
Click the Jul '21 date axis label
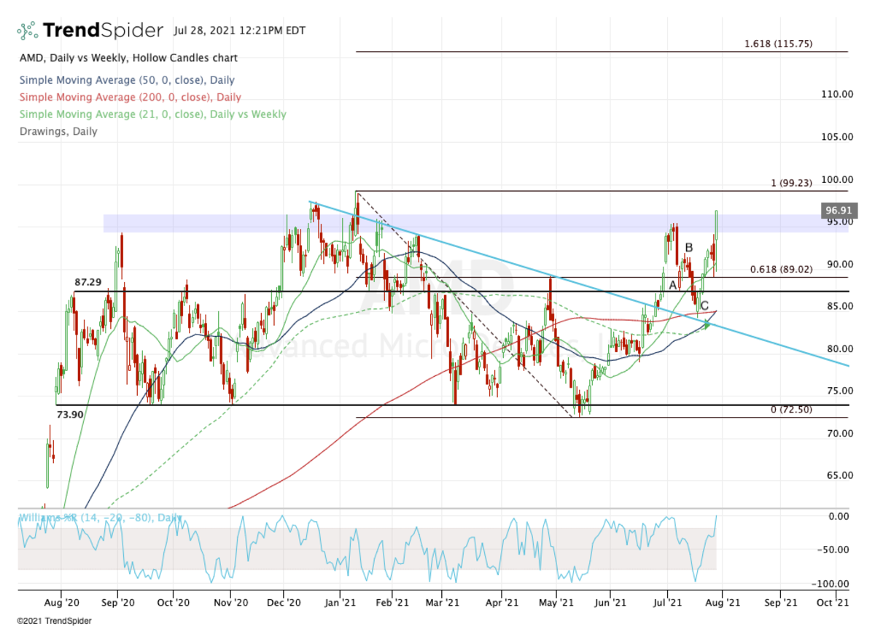click(666, 603)
